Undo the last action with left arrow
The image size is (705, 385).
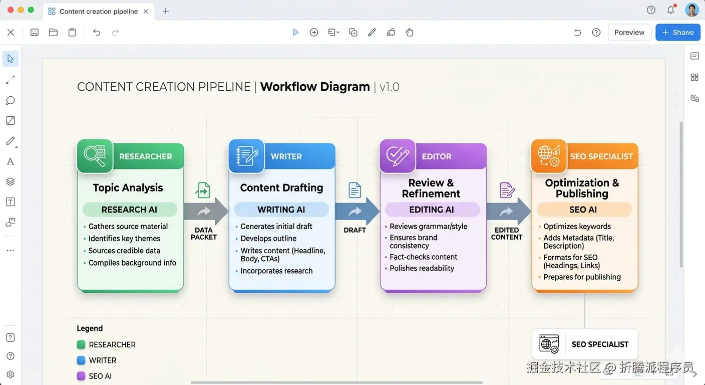97,33
